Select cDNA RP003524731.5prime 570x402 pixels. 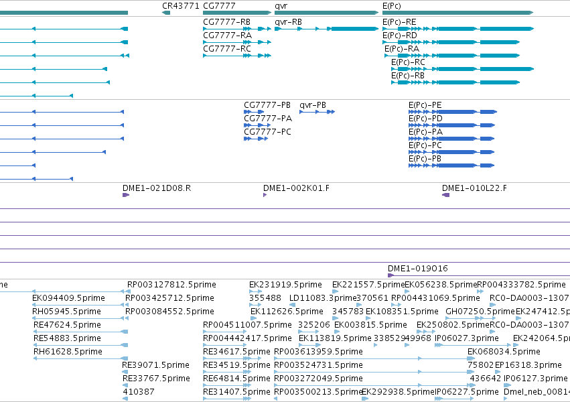tap(374, 373)
